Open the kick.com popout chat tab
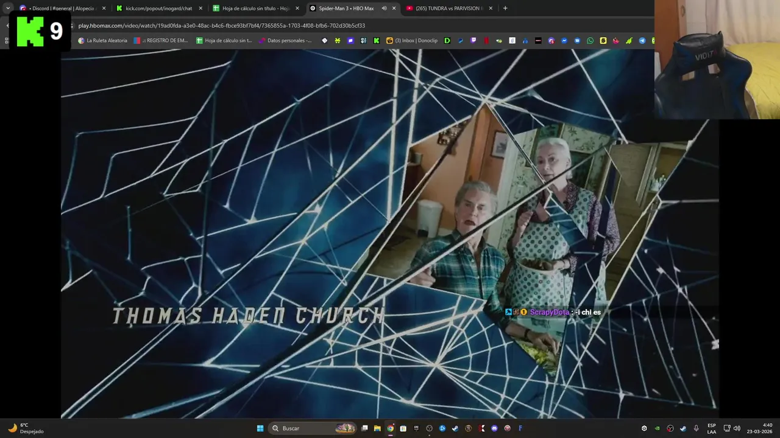Image resolution: width=780 pixels, height=438 pixels. tap(158, 9)
